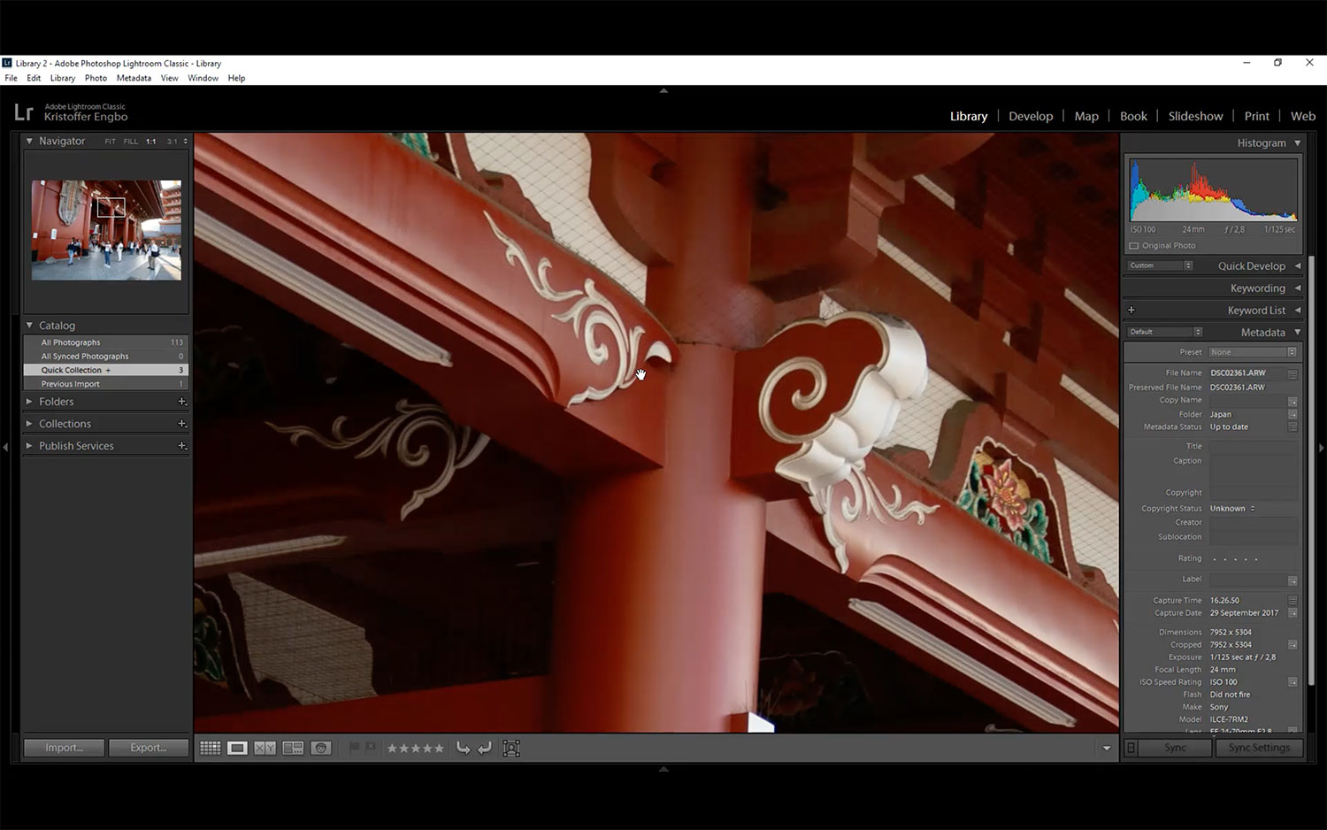Image resolution: width=1327 pixels, height=830 pixels.
Task: Click the Import... button
Action: [64, 748]
